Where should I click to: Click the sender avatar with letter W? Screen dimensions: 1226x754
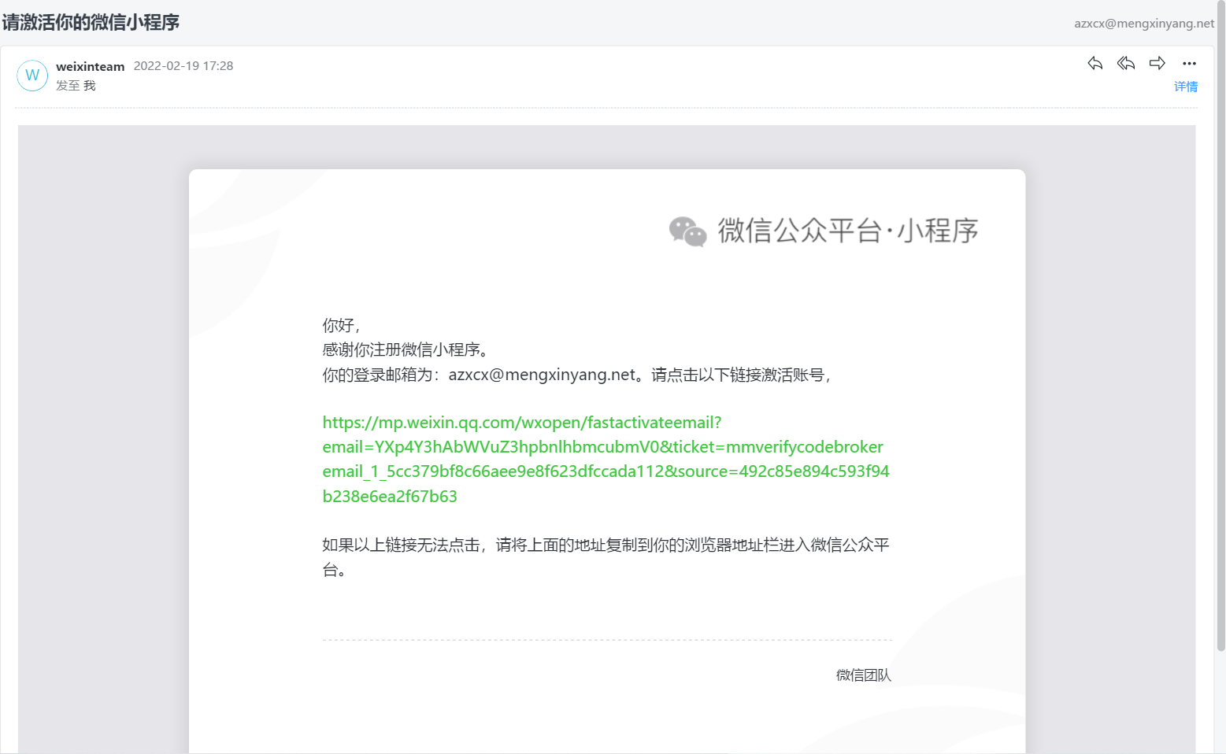(32, 76)
